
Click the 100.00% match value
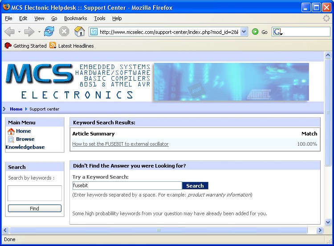(x=307, y=144)
